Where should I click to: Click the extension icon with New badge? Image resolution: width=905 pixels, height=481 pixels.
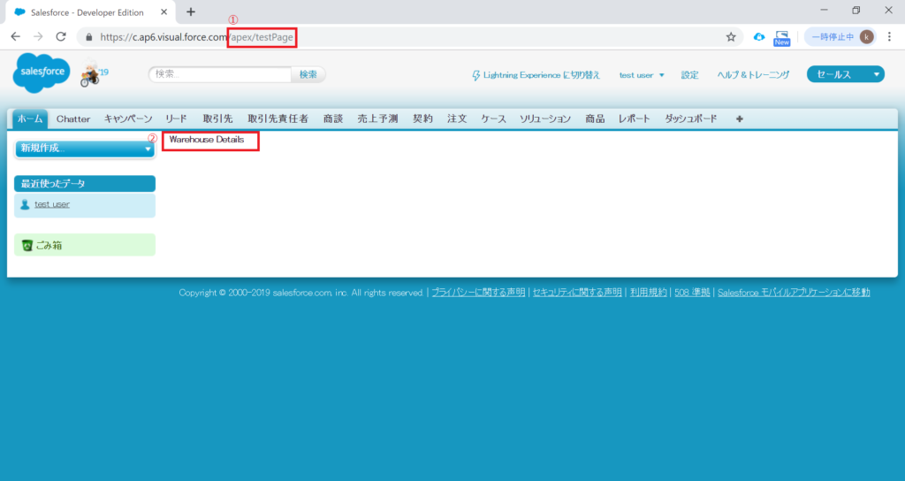(x=781, y=37)
